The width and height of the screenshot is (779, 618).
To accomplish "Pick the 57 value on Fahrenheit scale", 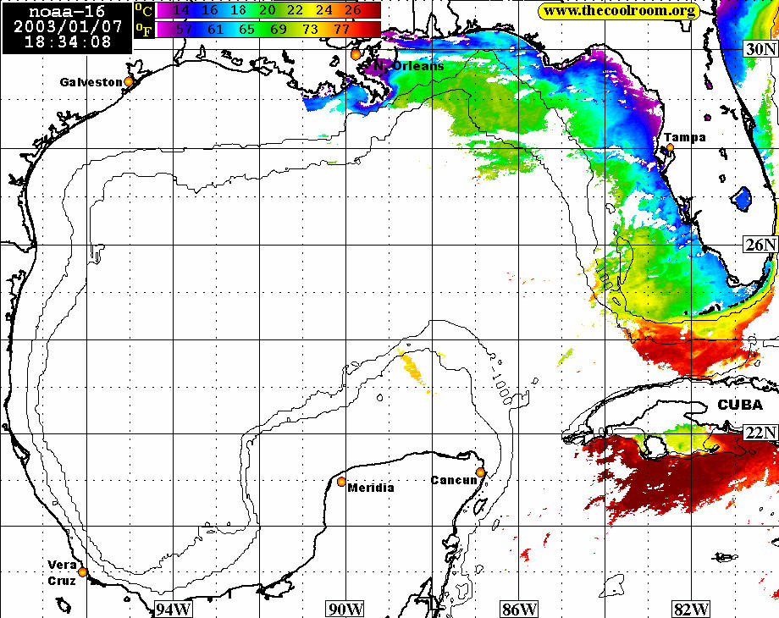I will (184, 30).
